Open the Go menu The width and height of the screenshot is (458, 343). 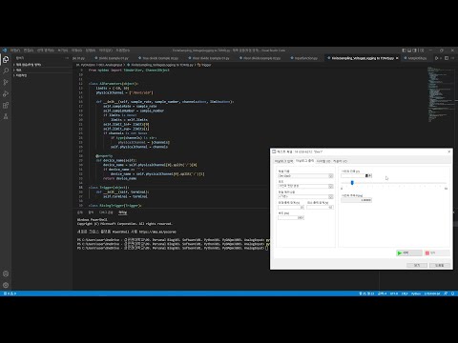[76, 50]
